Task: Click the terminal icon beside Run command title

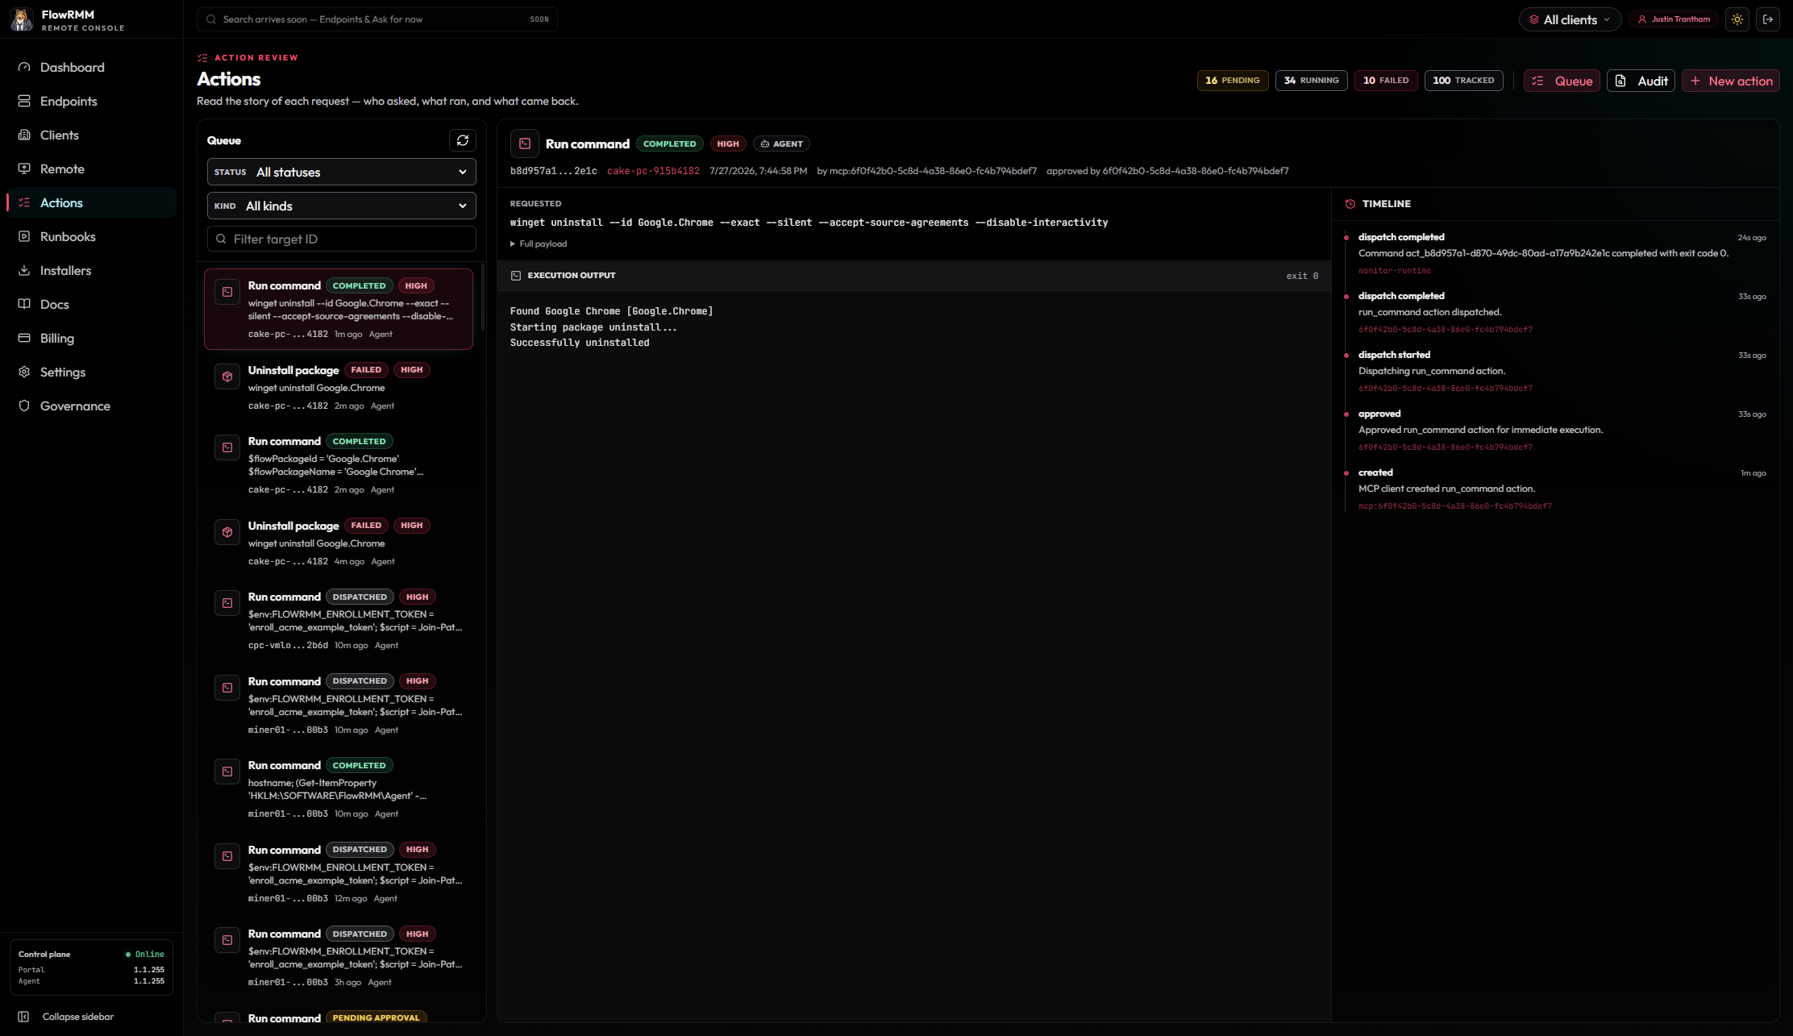Action: [525, 144]
